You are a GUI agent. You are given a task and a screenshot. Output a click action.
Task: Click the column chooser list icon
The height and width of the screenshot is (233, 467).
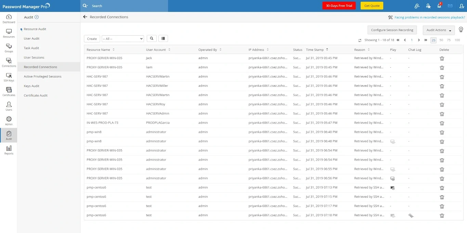tap(163, 39)
